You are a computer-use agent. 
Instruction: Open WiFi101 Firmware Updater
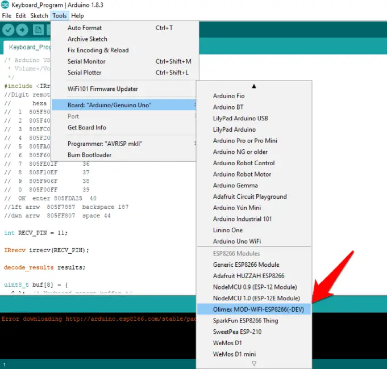[x=103, y=89]
